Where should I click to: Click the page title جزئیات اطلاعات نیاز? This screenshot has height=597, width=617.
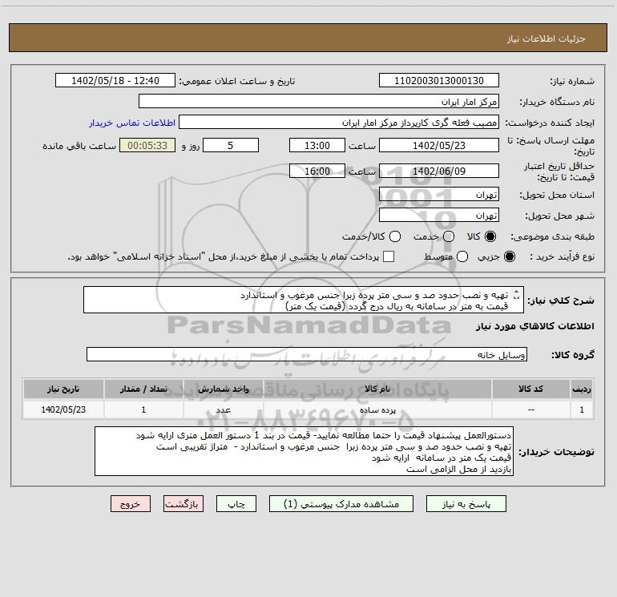click(546, 38)
